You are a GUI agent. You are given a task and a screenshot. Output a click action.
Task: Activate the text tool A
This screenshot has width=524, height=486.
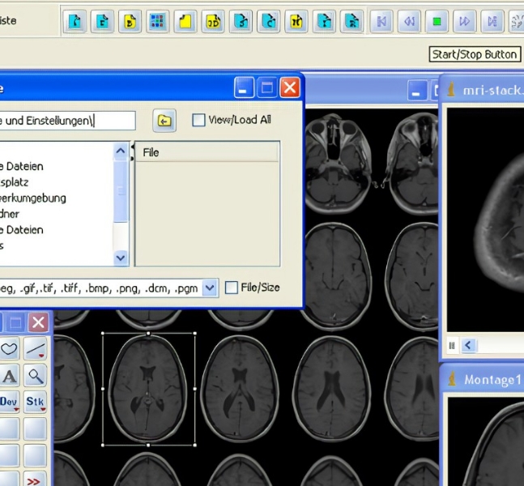tap(9, 376)
